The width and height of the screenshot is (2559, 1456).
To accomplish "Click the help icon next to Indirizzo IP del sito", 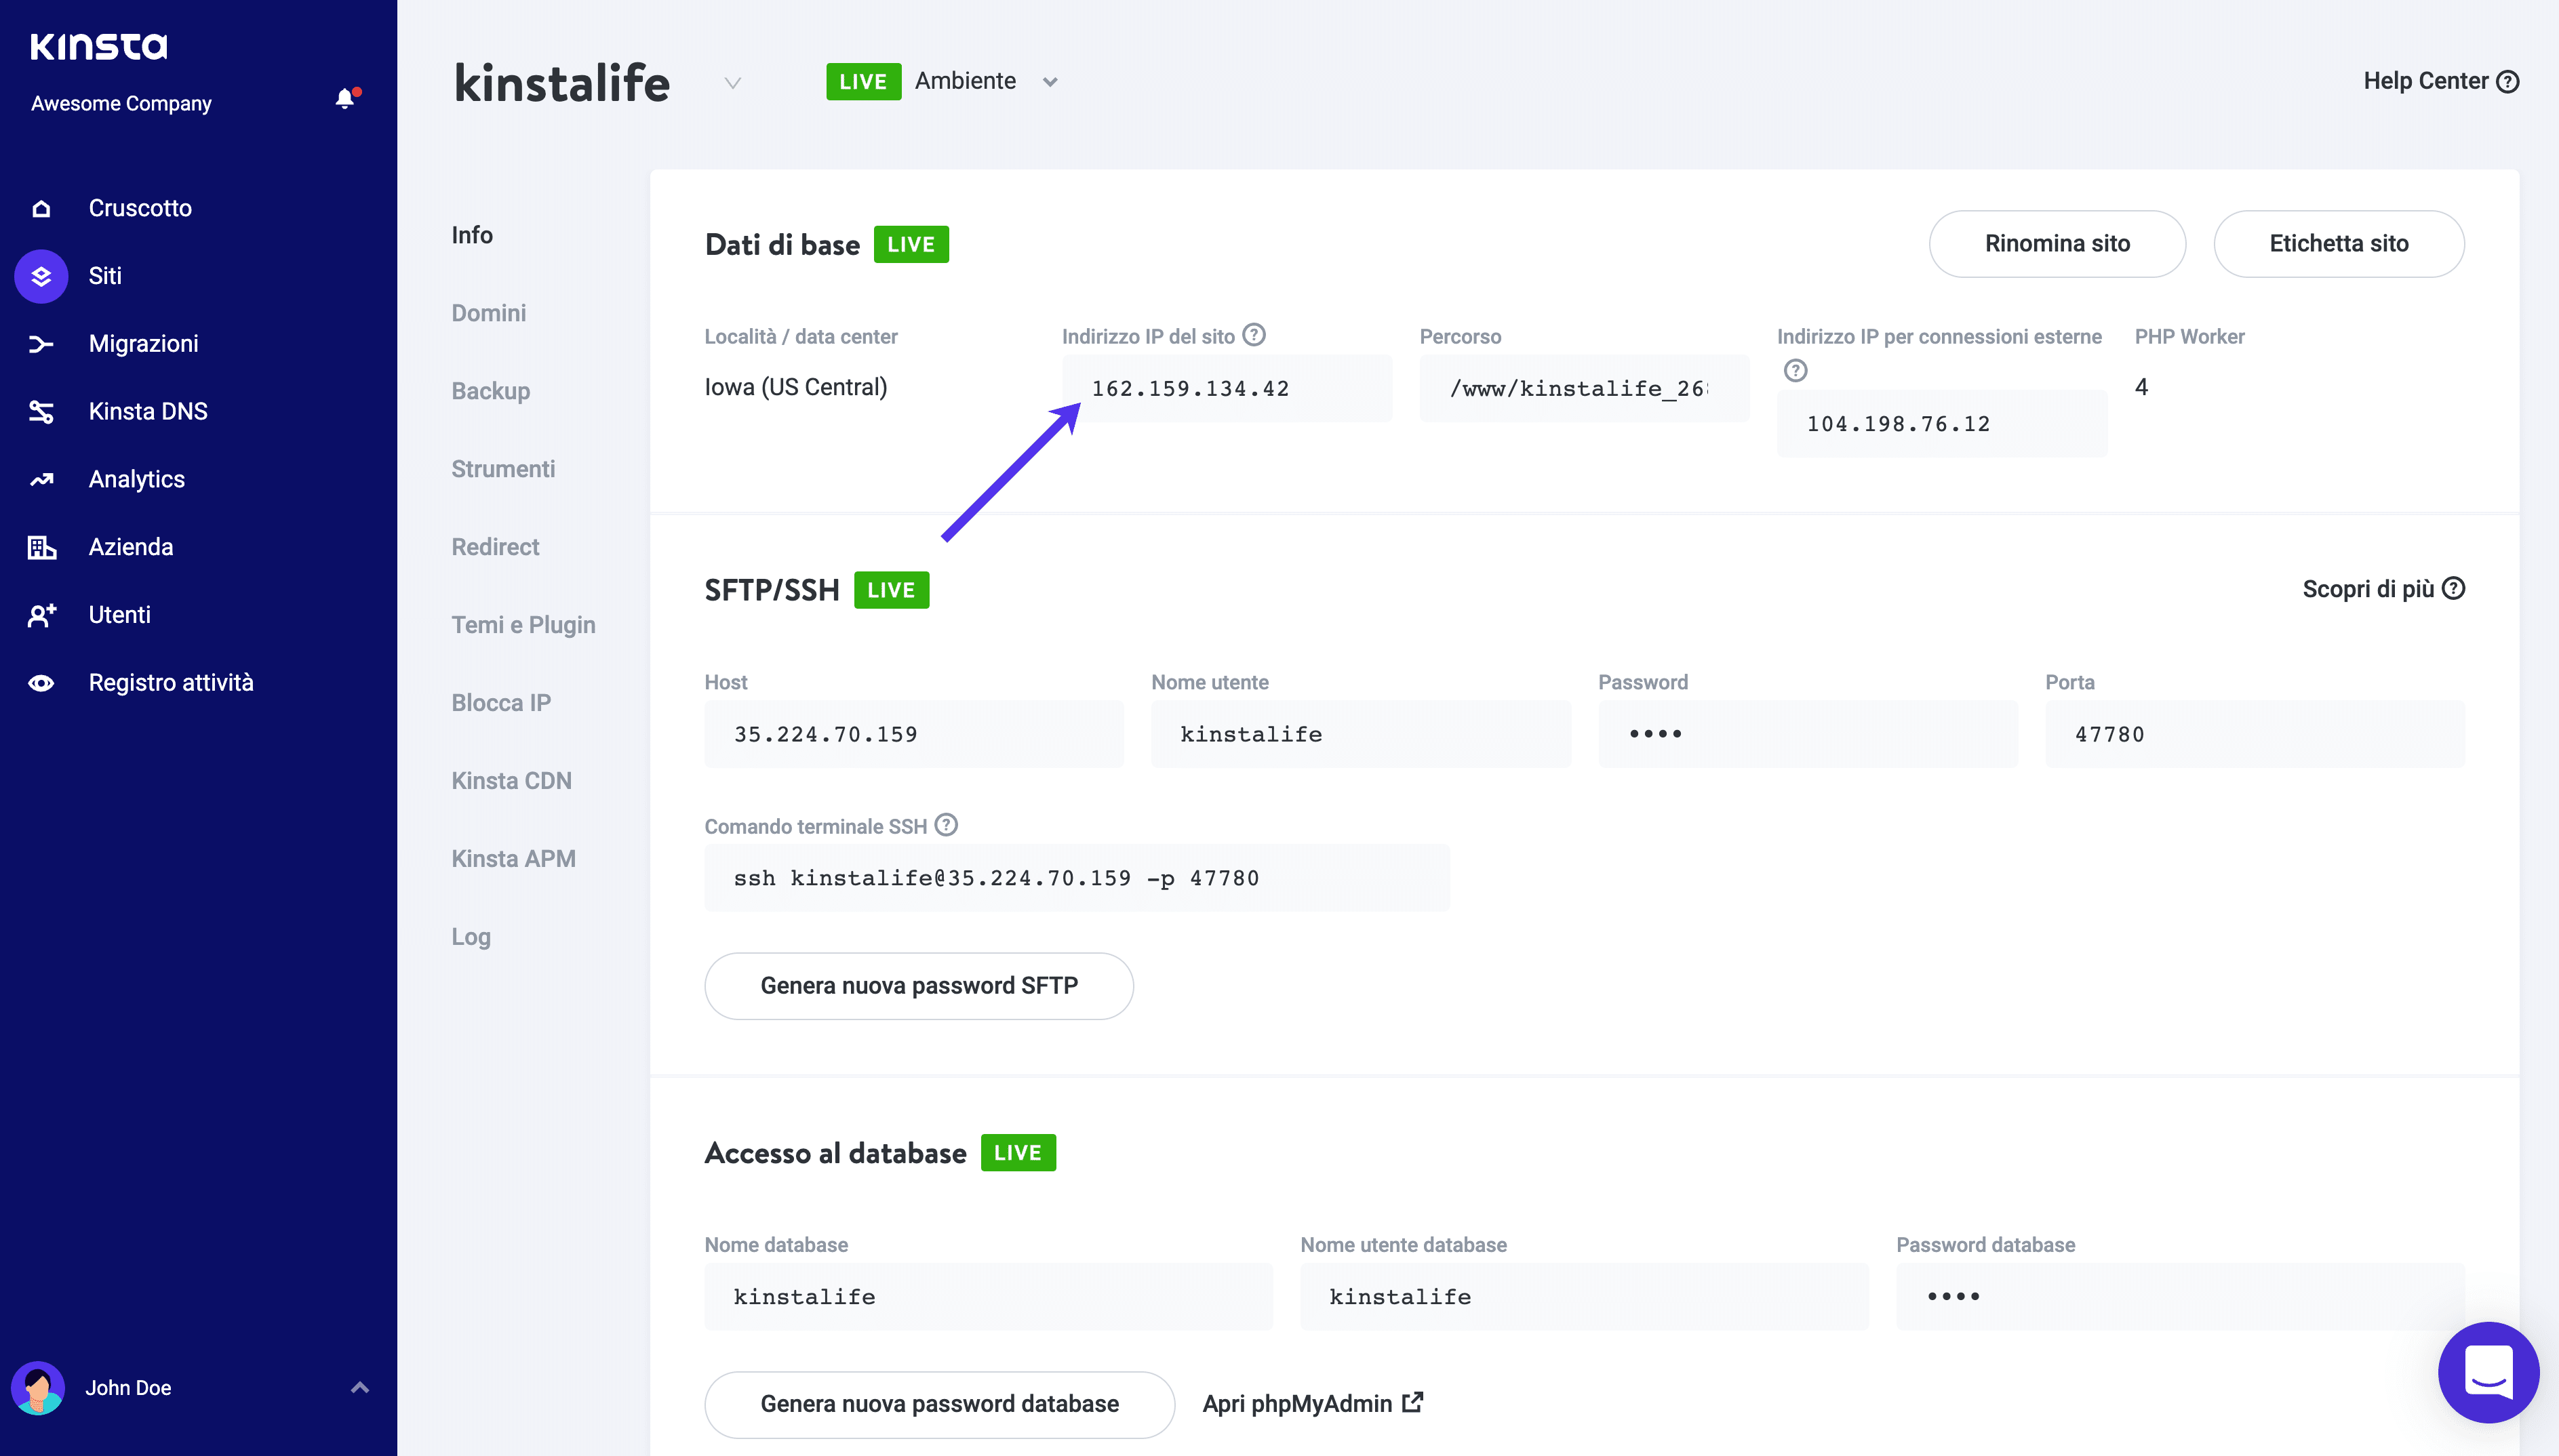I will [x=1255, y=335].
